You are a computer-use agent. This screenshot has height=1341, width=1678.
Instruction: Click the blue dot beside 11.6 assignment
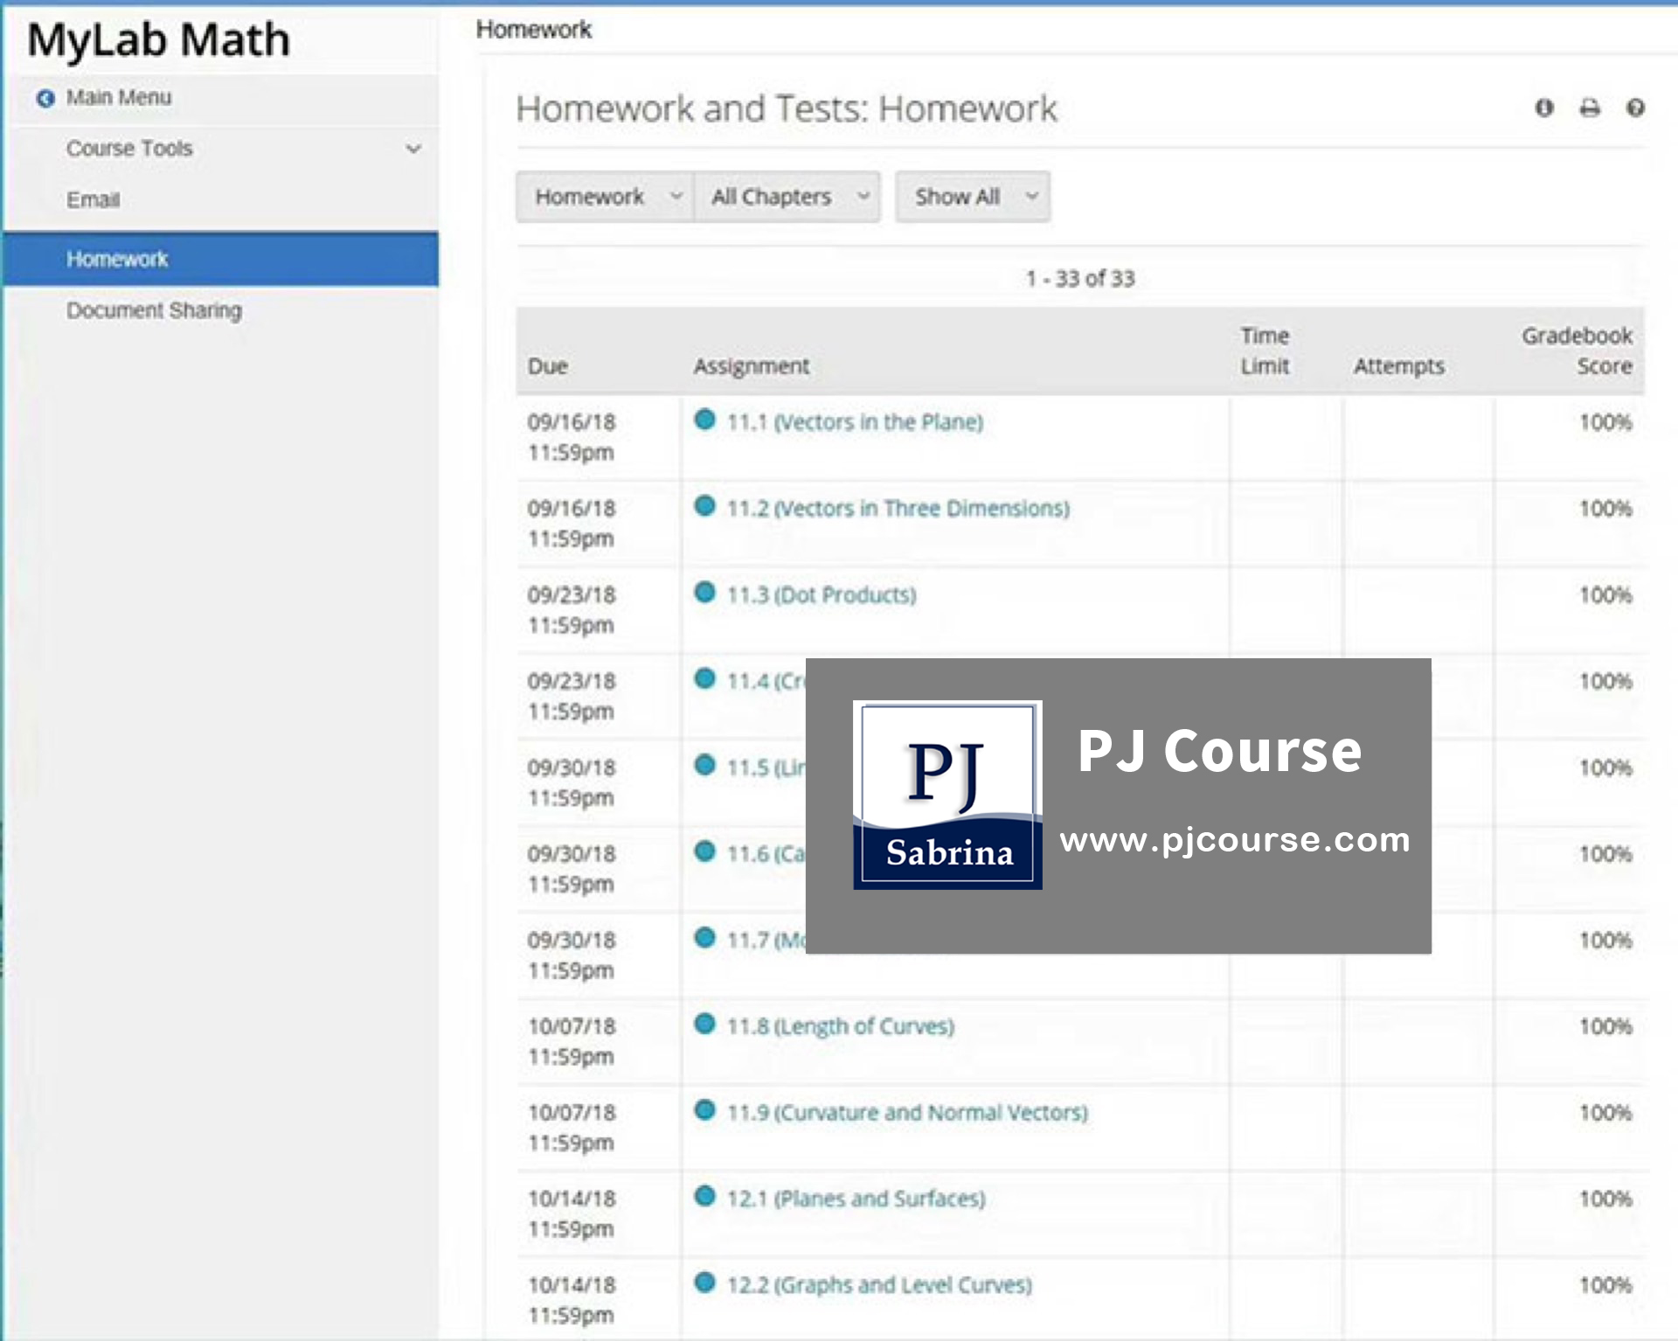tap(704, 851)
